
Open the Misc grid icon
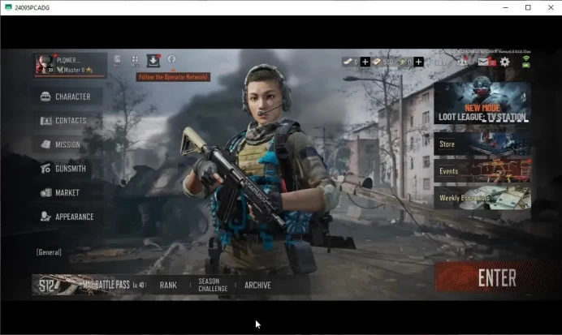coord(135,61)
